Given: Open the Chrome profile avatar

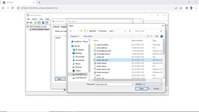Looking at the screenshot, I should point(191,8).
